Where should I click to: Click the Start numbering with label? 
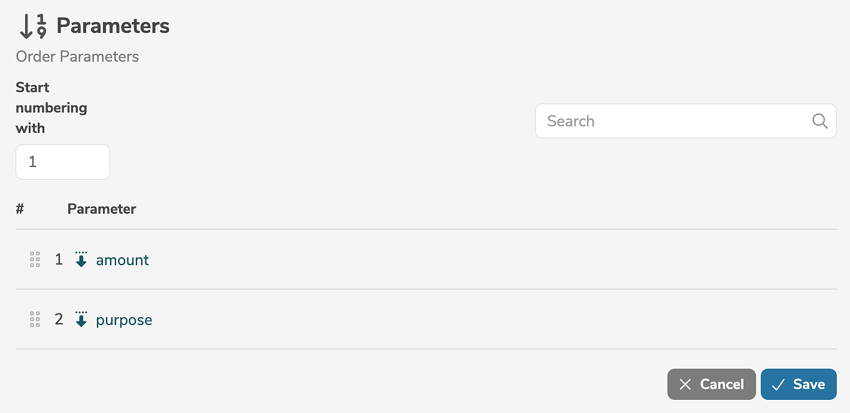click(x=51, y=108)
